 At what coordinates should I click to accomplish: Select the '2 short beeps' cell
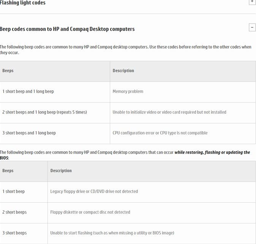14,212
